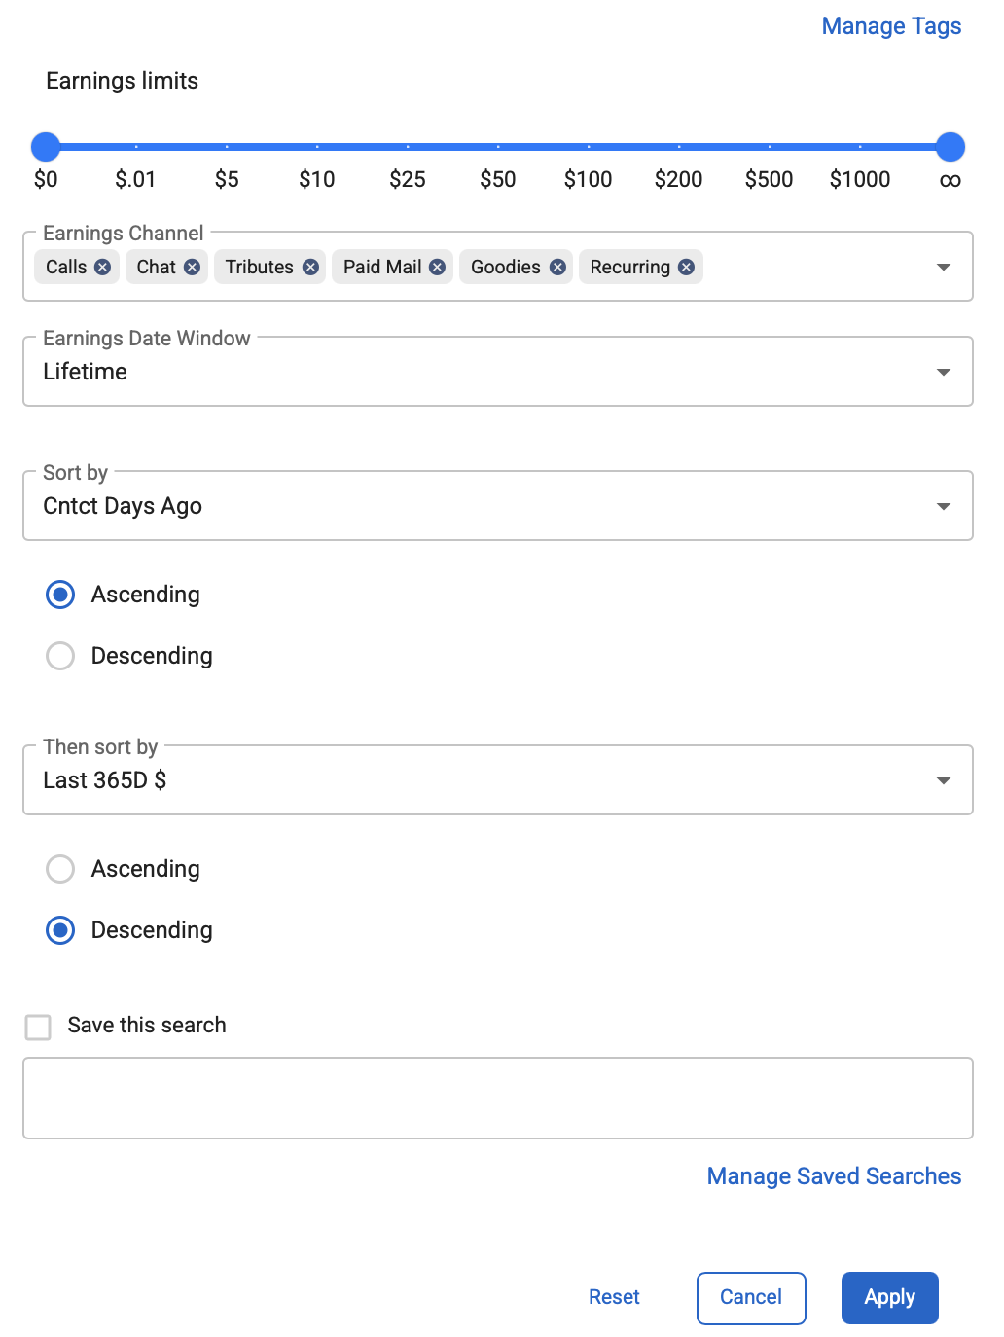Open the Then sort by dropdown
Viewport: 1004px width, 1337px height.
coord(498,780)
